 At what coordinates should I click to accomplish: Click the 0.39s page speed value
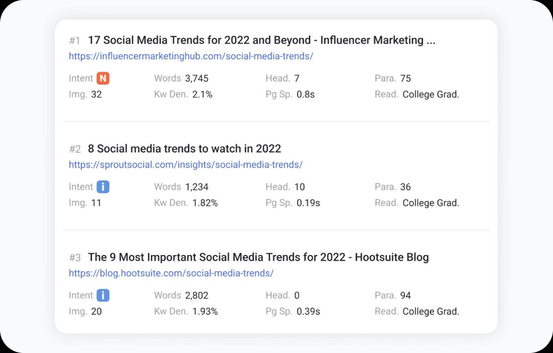[x=308, y=311]
